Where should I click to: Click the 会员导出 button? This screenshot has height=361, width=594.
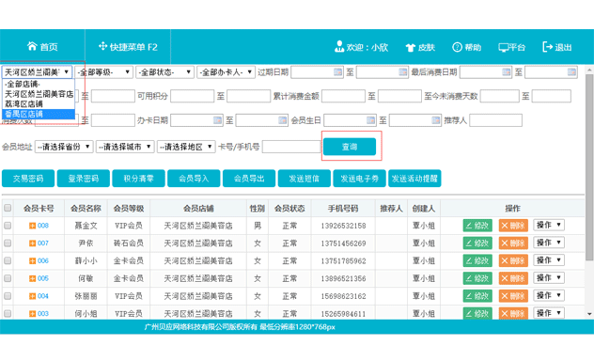click(249, 179)
